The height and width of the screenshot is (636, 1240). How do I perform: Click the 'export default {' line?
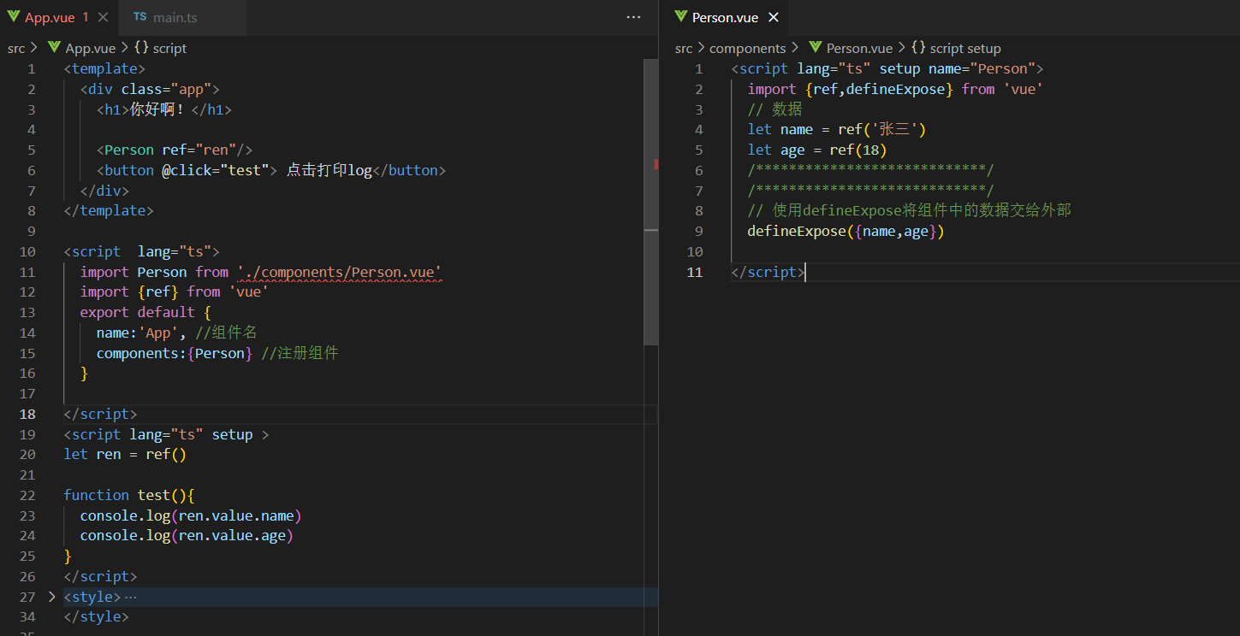tap(145, 312)
